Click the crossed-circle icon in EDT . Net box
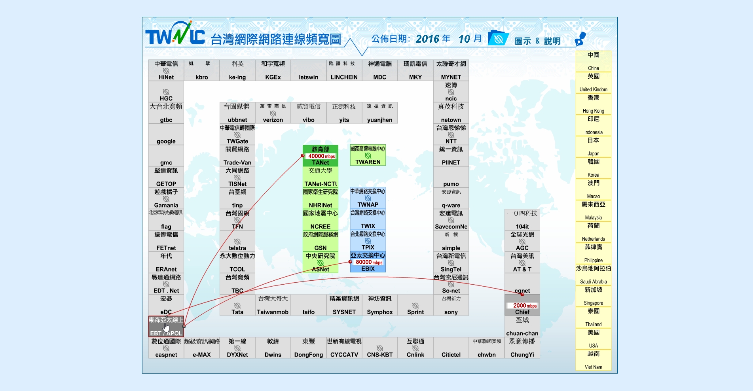The width and height of the screenshot is (753, 391). click(x=166, y=284)
